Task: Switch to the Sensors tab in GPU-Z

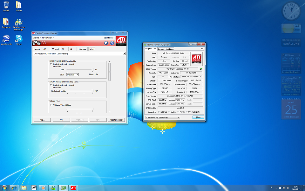Action: pos(161,49)
